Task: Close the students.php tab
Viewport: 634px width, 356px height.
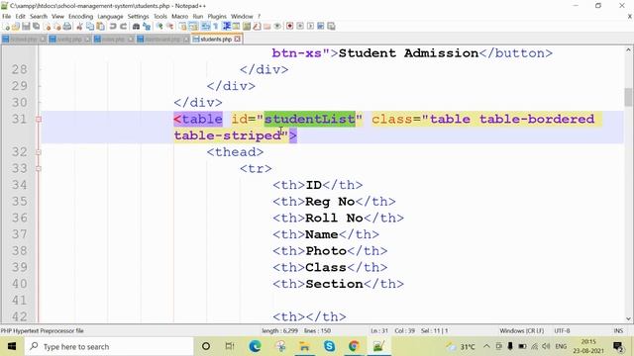Action: pos(238,40)
